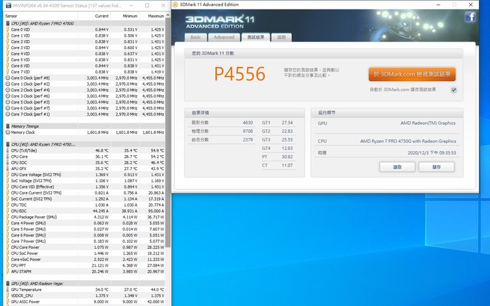Click the APU GFX temperature icon
Image resolution: width=490 pixels, height=306 pixels.
pyautogui.click(x=7, y=169)
